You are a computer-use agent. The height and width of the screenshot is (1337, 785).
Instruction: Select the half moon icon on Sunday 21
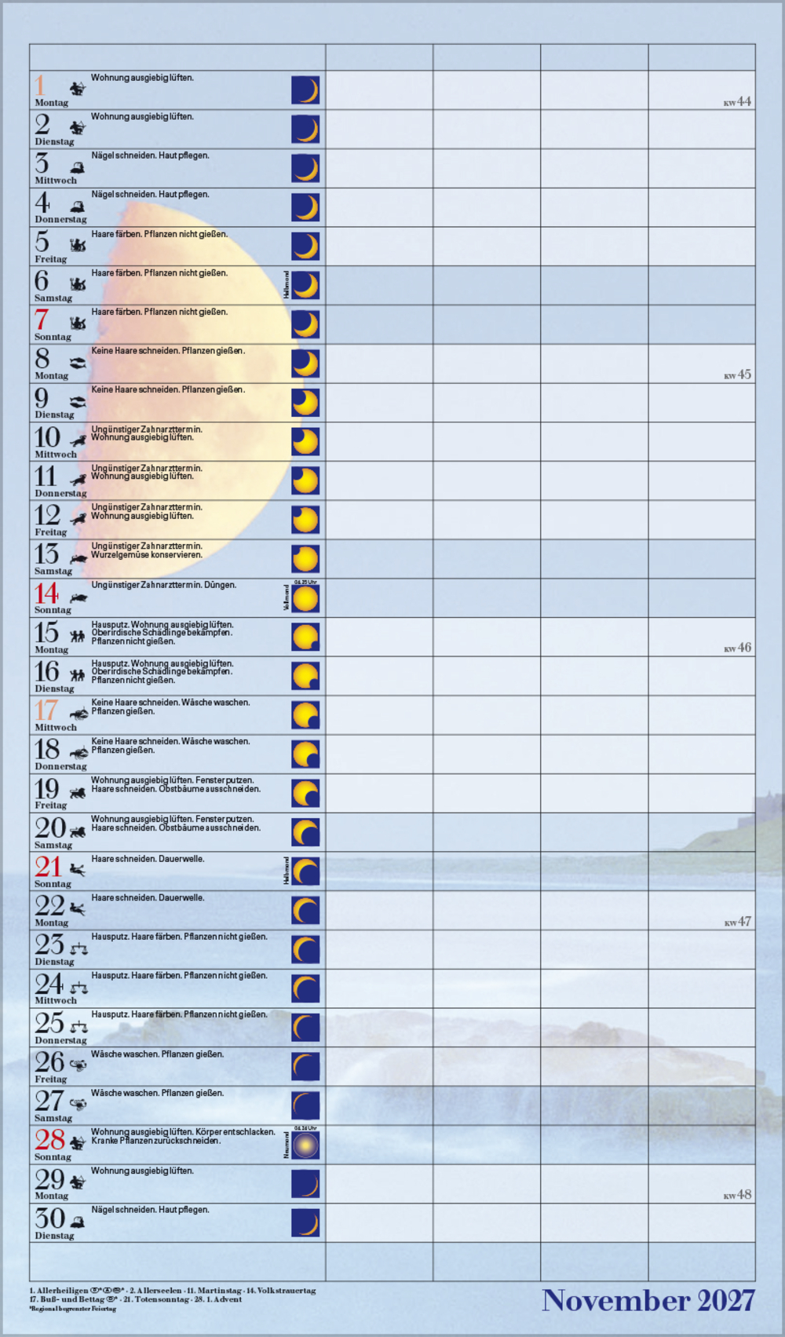tap(305, 871)
